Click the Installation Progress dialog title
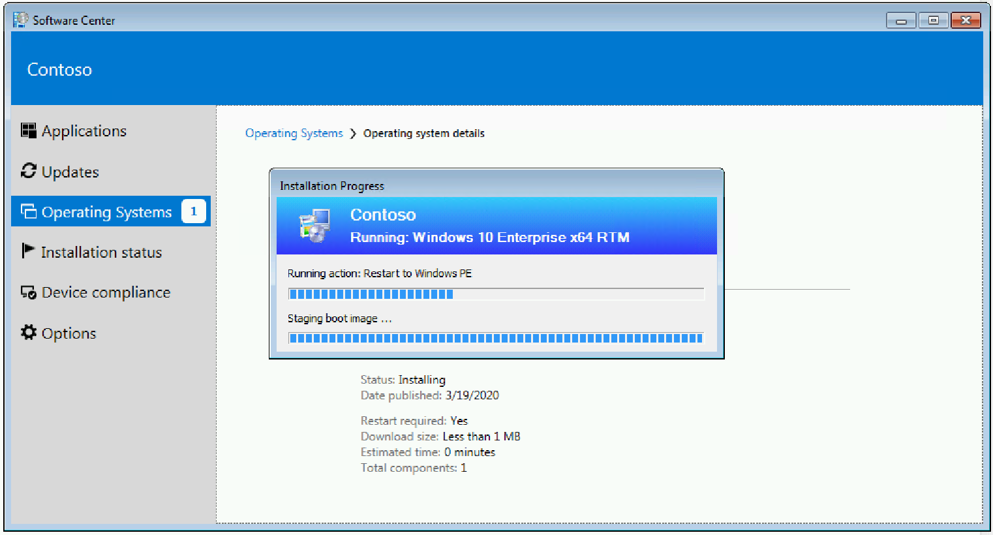The height and width of the screenshot is (535, 993). click(332, 186)
